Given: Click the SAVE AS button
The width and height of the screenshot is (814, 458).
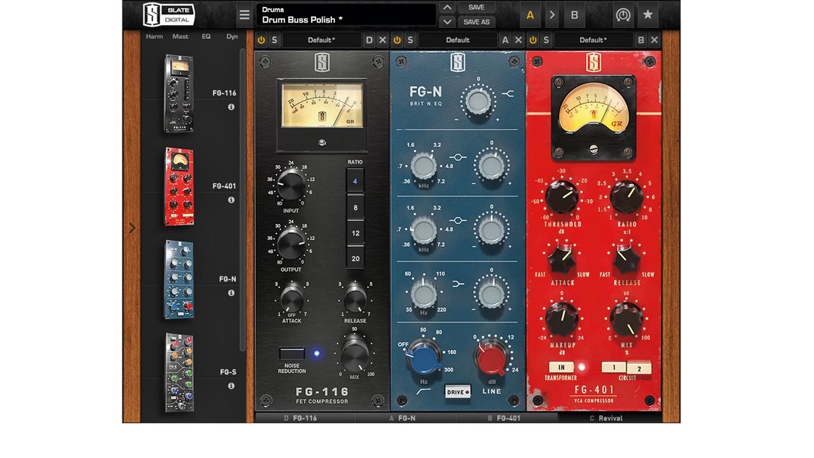Looking at the screenshot, I should (x=476, y=22).
